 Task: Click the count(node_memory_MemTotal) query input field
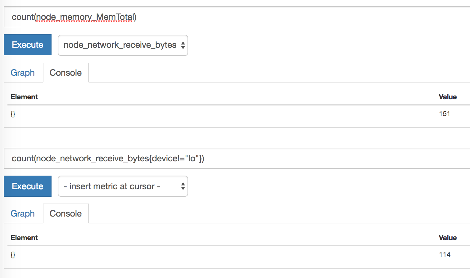(236, 17)
